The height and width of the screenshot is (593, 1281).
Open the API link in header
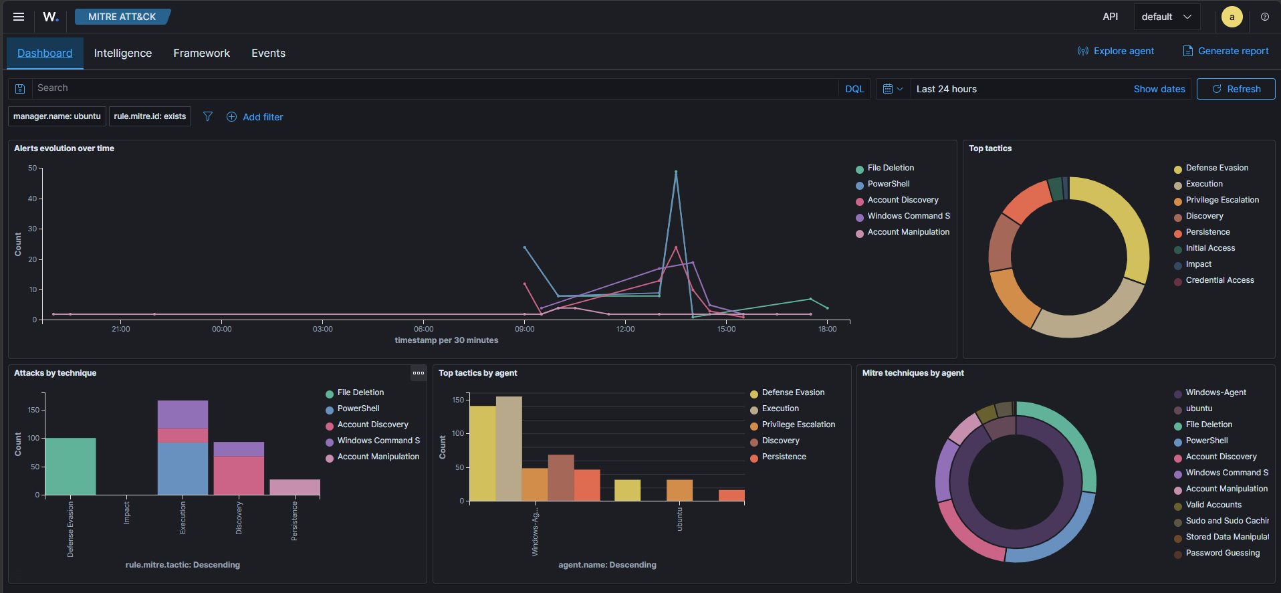tap(1110, 17)
